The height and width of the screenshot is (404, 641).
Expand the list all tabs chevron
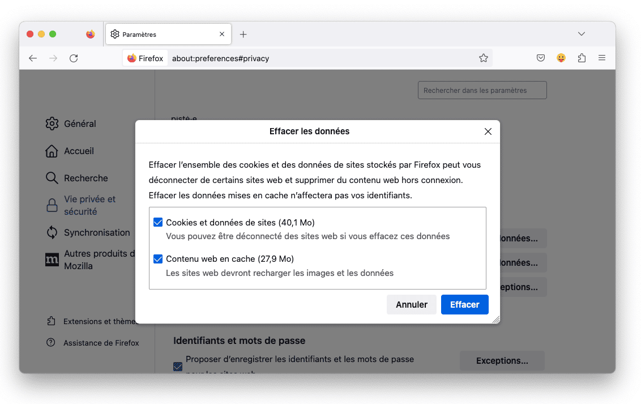pos(582,35)
